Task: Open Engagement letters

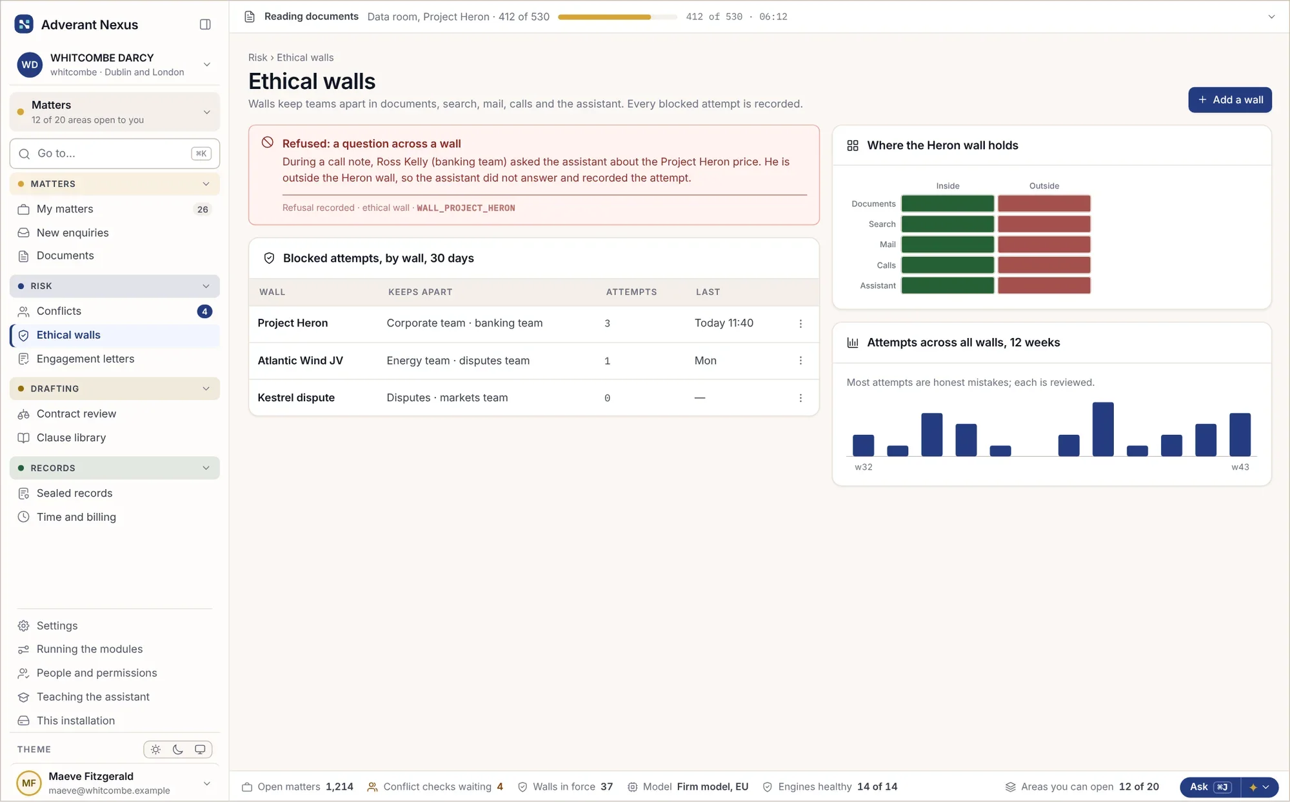Action: tap(115, 359)
